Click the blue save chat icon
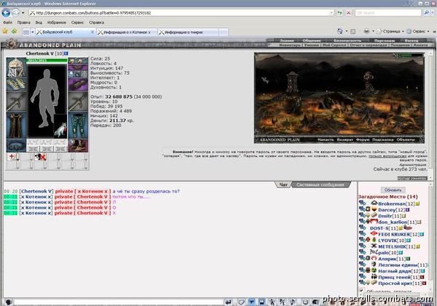437x306 pixels. [261, 302]
